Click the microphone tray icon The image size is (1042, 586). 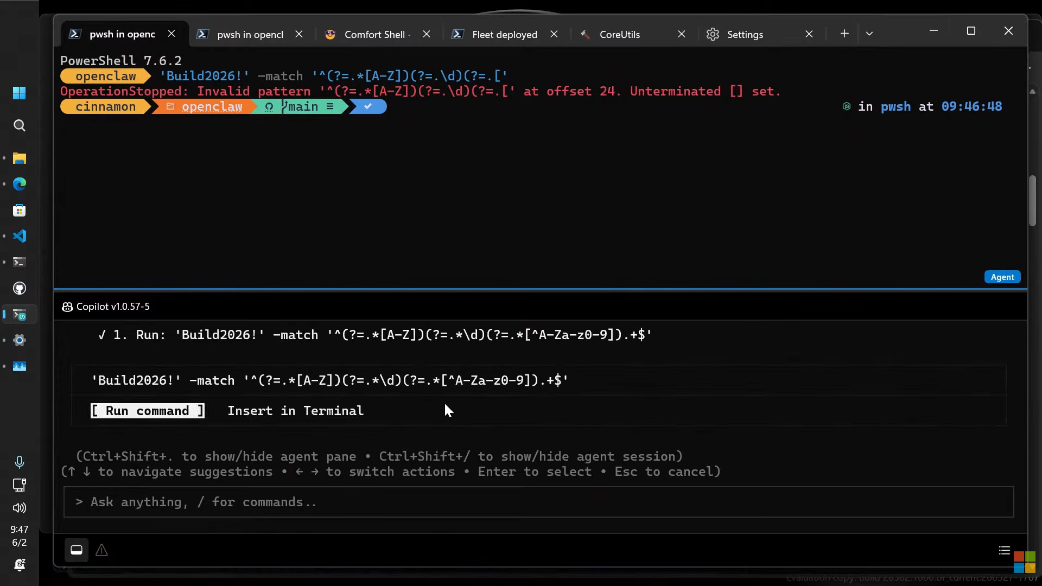coord(20,462)
